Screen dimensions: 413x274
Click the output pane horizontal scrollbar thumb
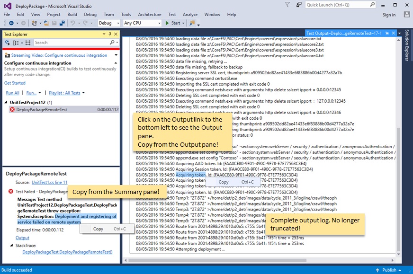(x=217, y=260)
